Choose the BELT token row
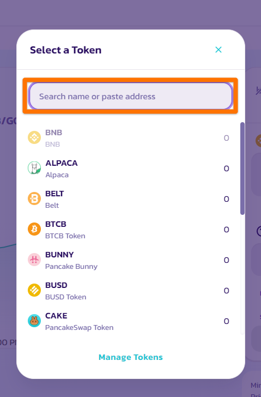The width and height of the screenshot is (261, 397). [129, 199]
